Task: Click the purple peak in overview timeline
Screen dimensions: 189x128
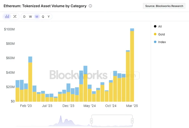Action: point(61,118)
